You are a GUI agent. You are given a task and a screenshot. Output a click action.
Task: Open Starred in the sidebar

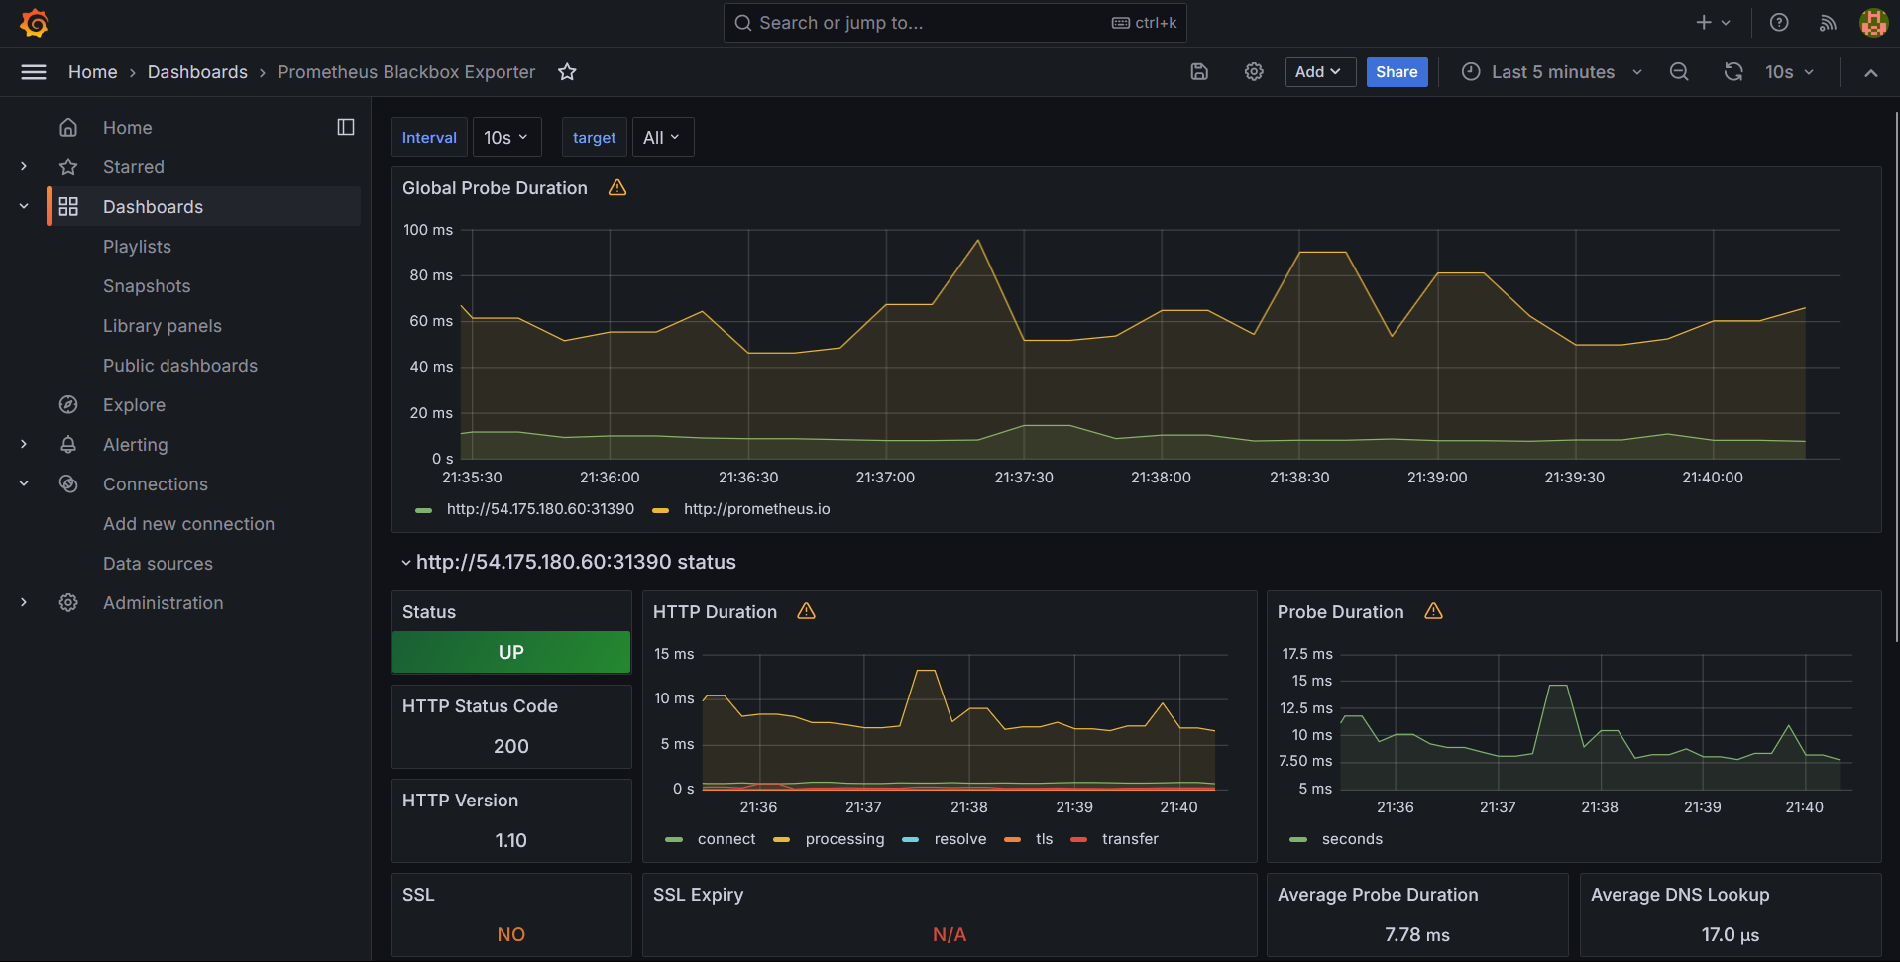tap(134, 167)
